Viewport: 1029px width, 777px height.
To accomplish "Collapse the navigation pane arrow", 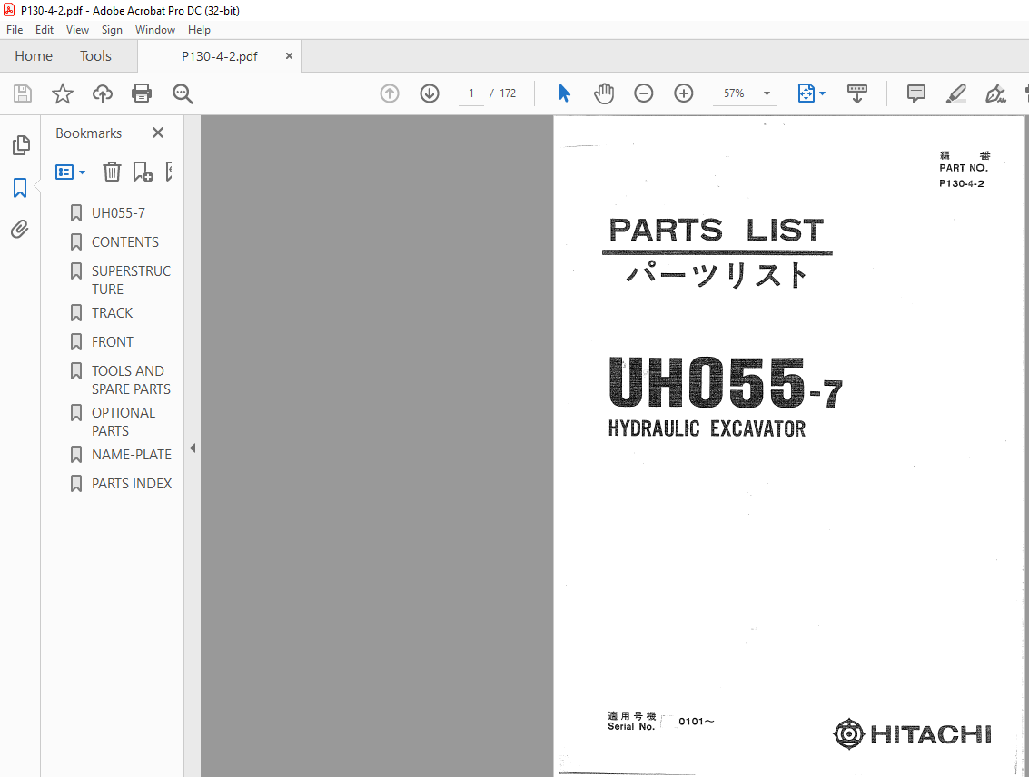I will 193,448.
